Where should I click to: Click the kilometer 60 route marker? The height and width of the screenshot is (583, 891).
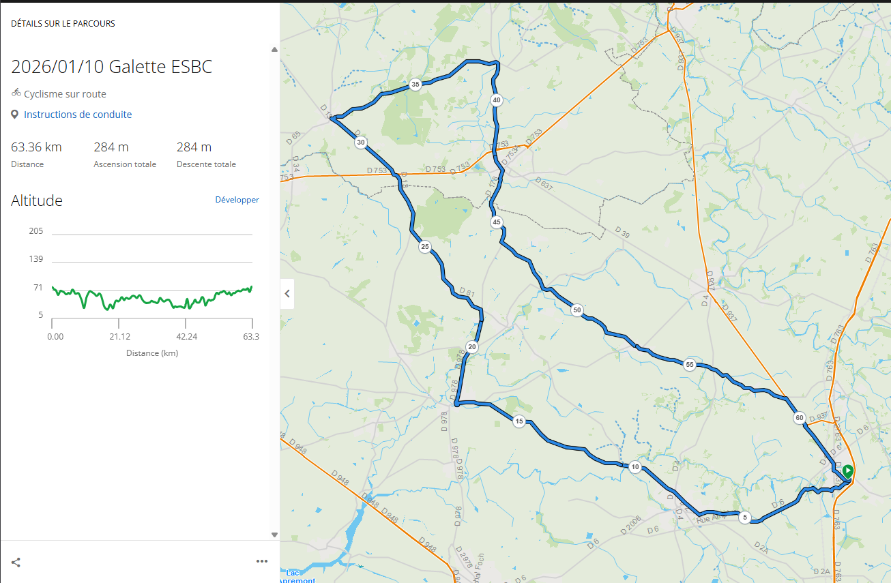pyautogui.click(x=800, y=418)
